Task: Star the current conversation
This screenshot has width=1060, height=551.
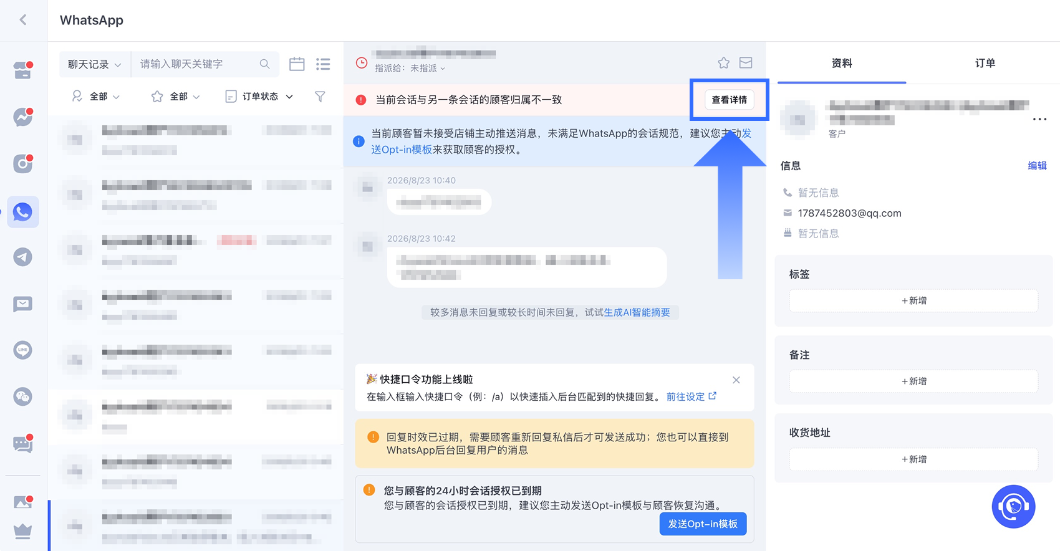Action: pyautogui.click(x=723, y=62)
